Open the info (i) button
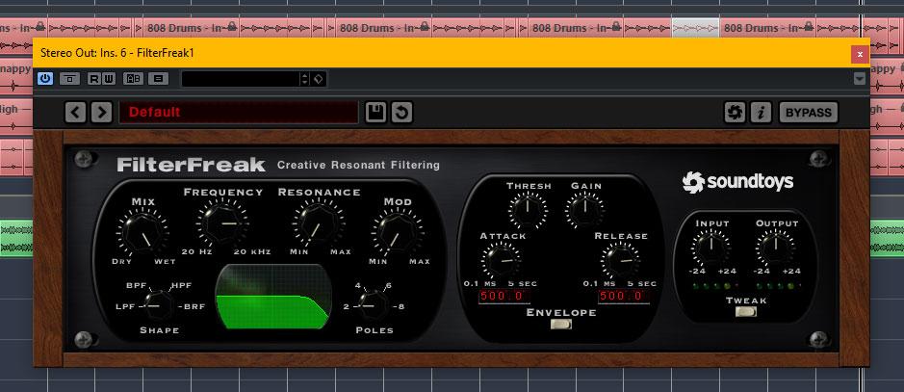 click(x=761, y=113)
